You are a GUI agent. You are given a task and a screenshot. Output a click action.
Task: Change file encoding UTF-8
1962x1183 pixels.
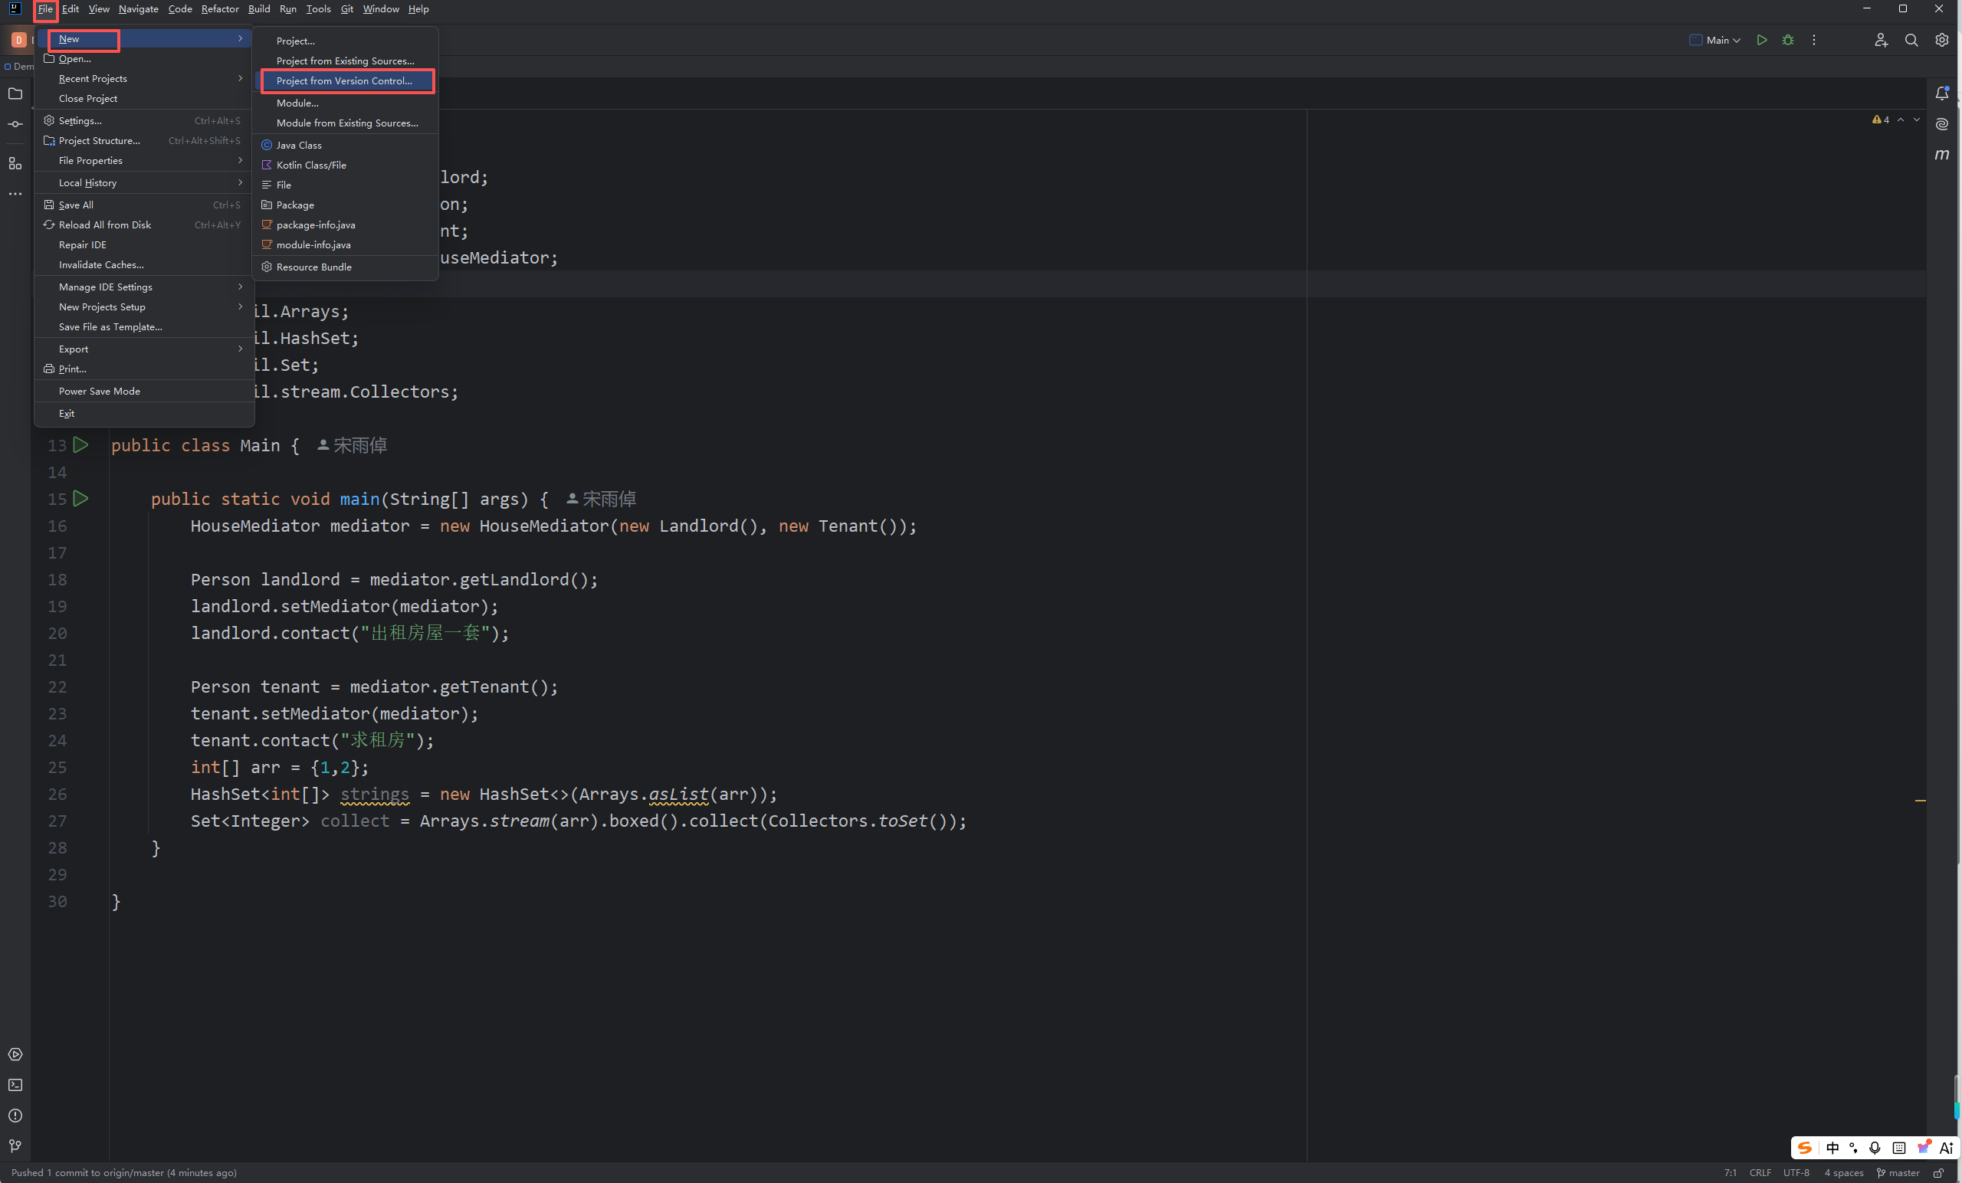click(x=1796, y=1172)
